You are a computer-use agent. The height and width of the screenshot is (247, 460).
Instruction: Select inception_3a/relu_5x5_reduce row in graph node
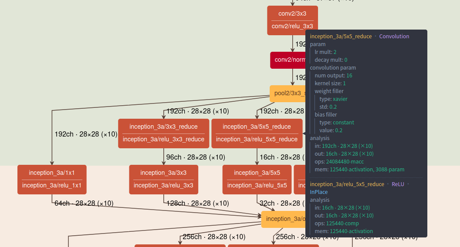coord(257,140)
